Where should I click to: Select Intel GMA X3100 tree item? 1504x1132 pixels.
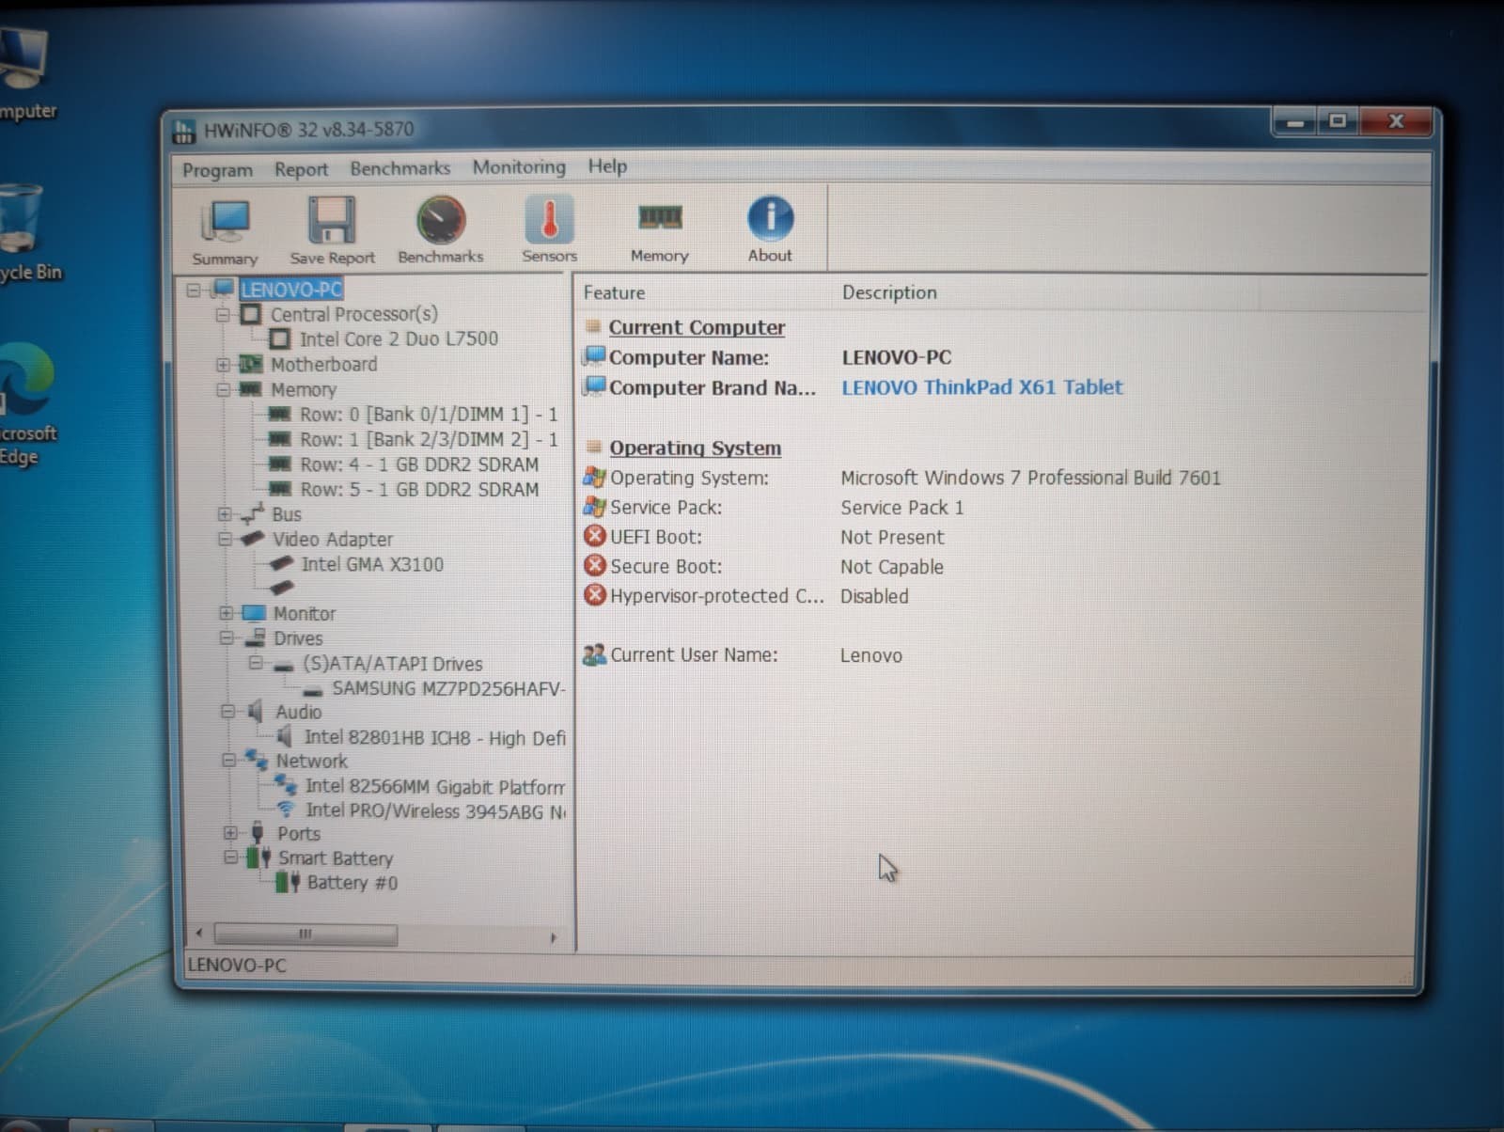coord(372,564)
